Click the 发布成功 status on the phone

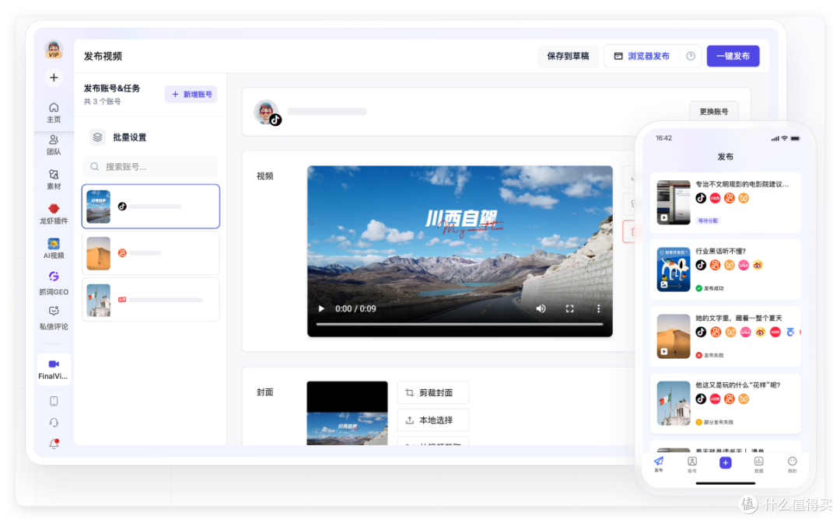(710, 288)
